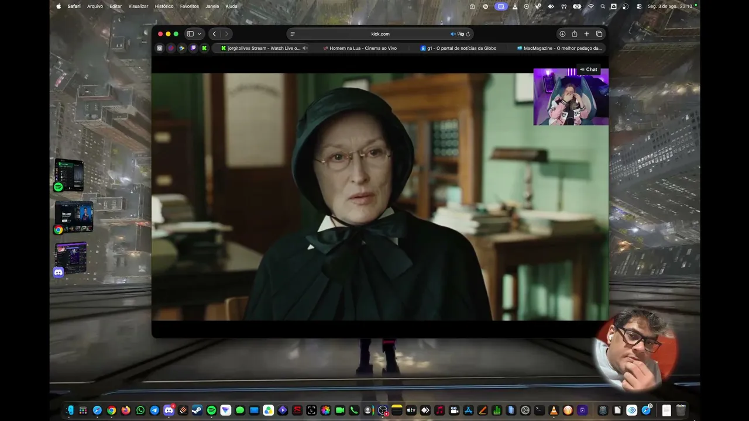Open Music from the Dock

pos(439,410)
